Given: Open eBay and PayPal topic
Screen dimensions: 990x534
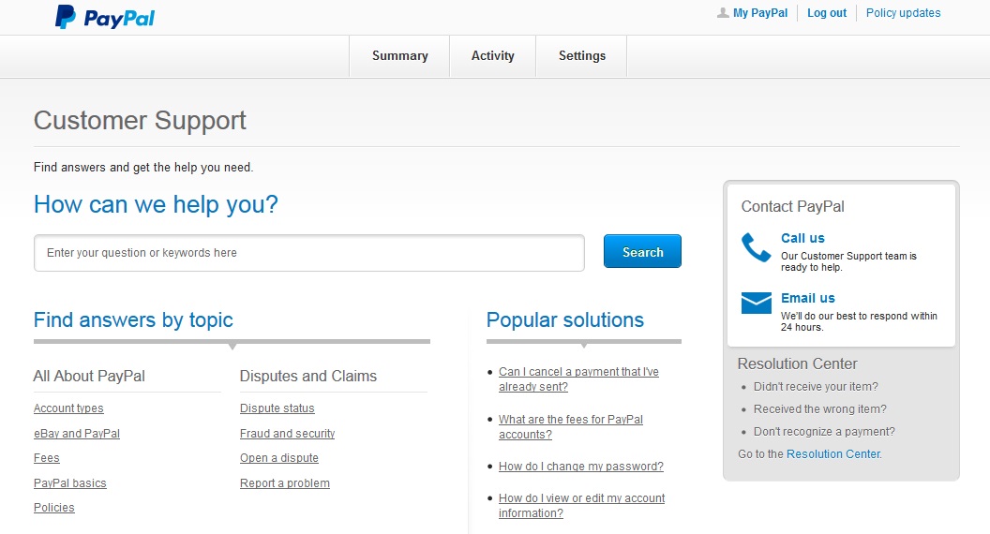Looking at the screenshot, I should [76, 434].
